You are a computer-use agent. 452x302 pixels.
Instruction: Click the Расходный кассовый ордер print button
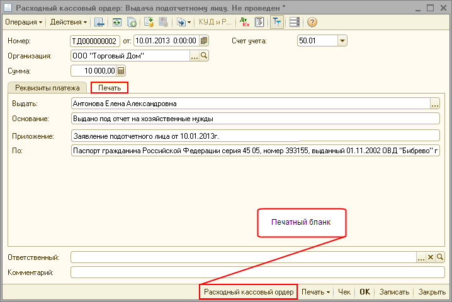[249, 292]
